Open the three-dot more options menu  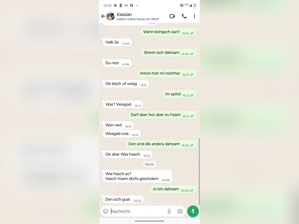pyautogui.click(x=194, y=16)
